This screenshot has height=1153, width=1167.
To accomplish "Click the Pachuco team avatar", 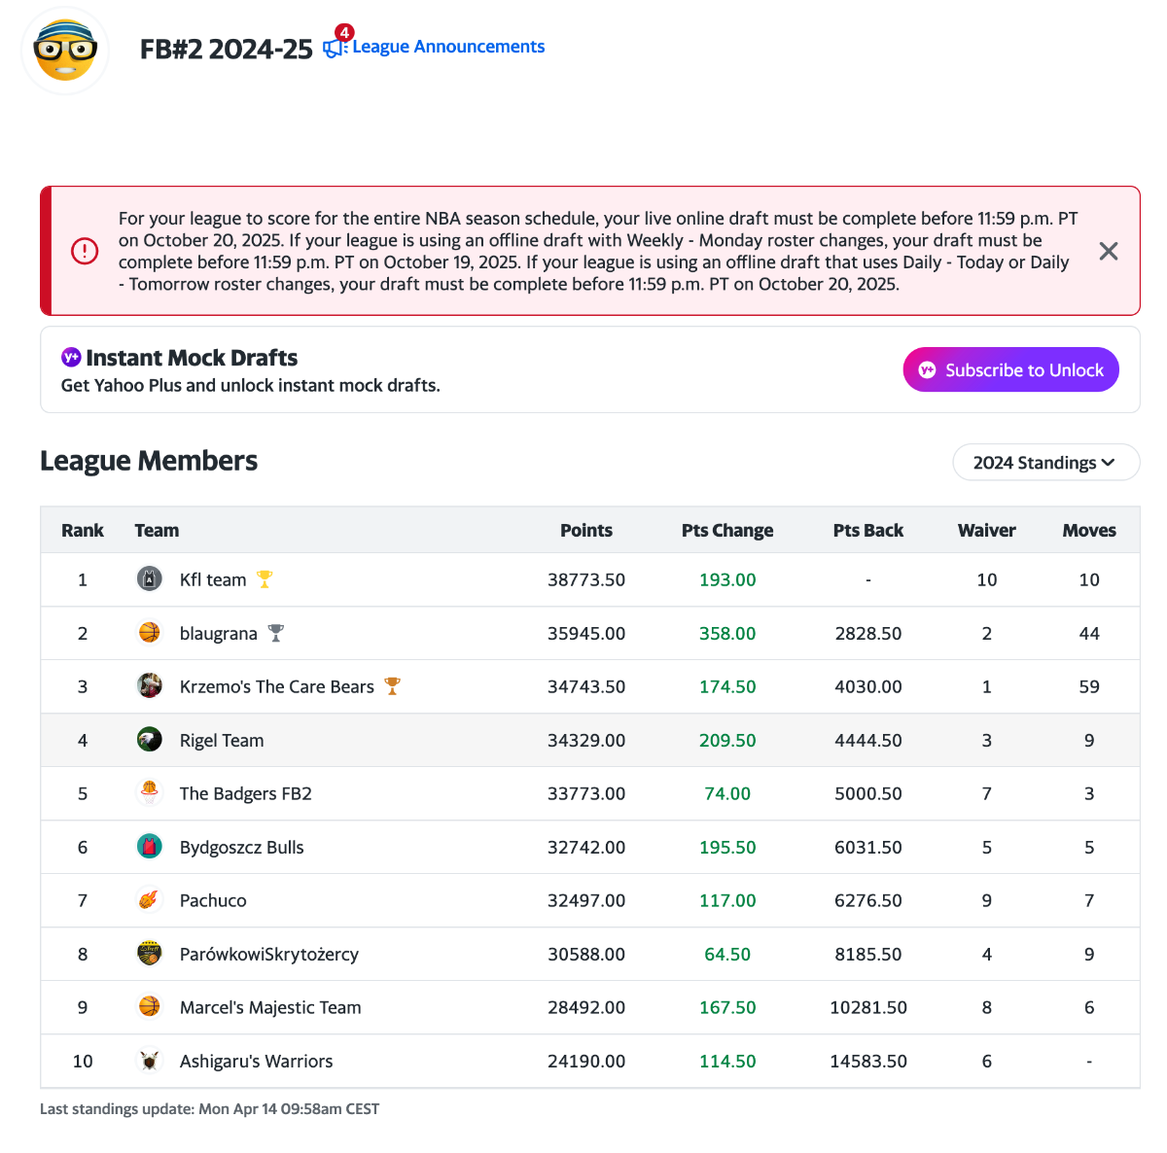I will pyautogui.click(x=149, y=900).
